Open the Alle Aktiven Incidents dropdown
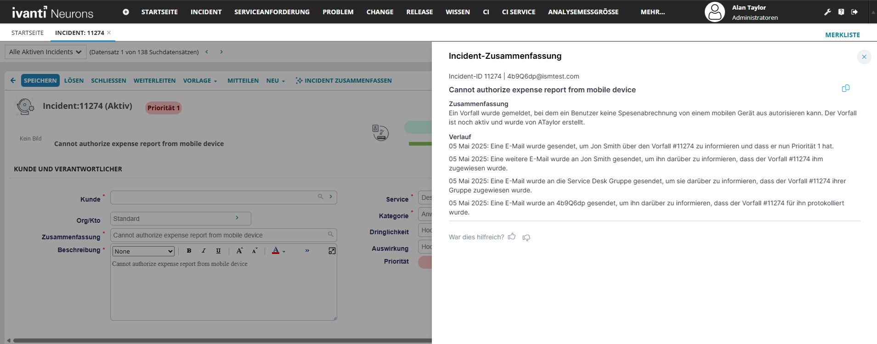Viewport: 877px width, 344px height. 45,52
